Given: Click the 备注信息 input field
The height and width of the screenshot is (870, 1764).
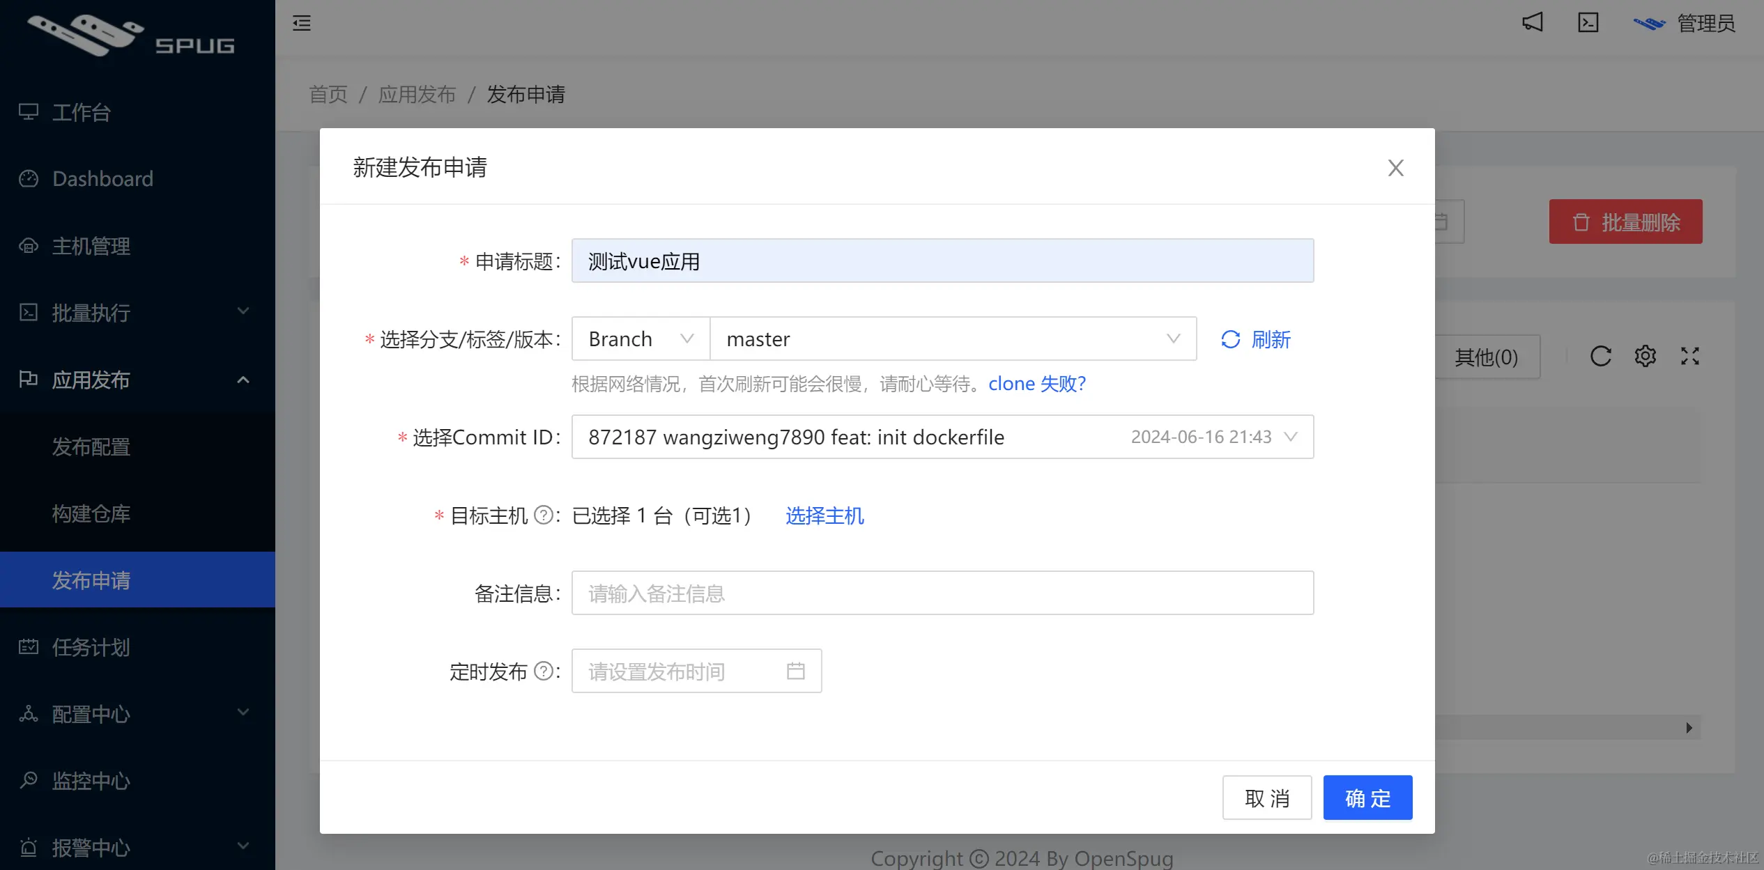Looking at the screenshot, I should click(x=942, y=593).
